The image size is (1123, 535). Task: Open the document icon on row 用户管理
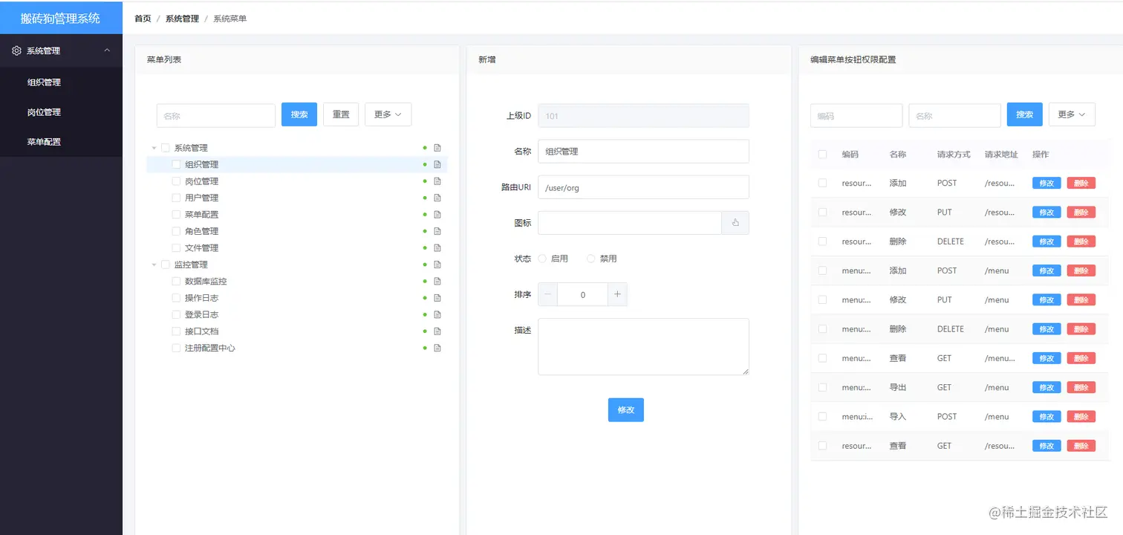437,198
